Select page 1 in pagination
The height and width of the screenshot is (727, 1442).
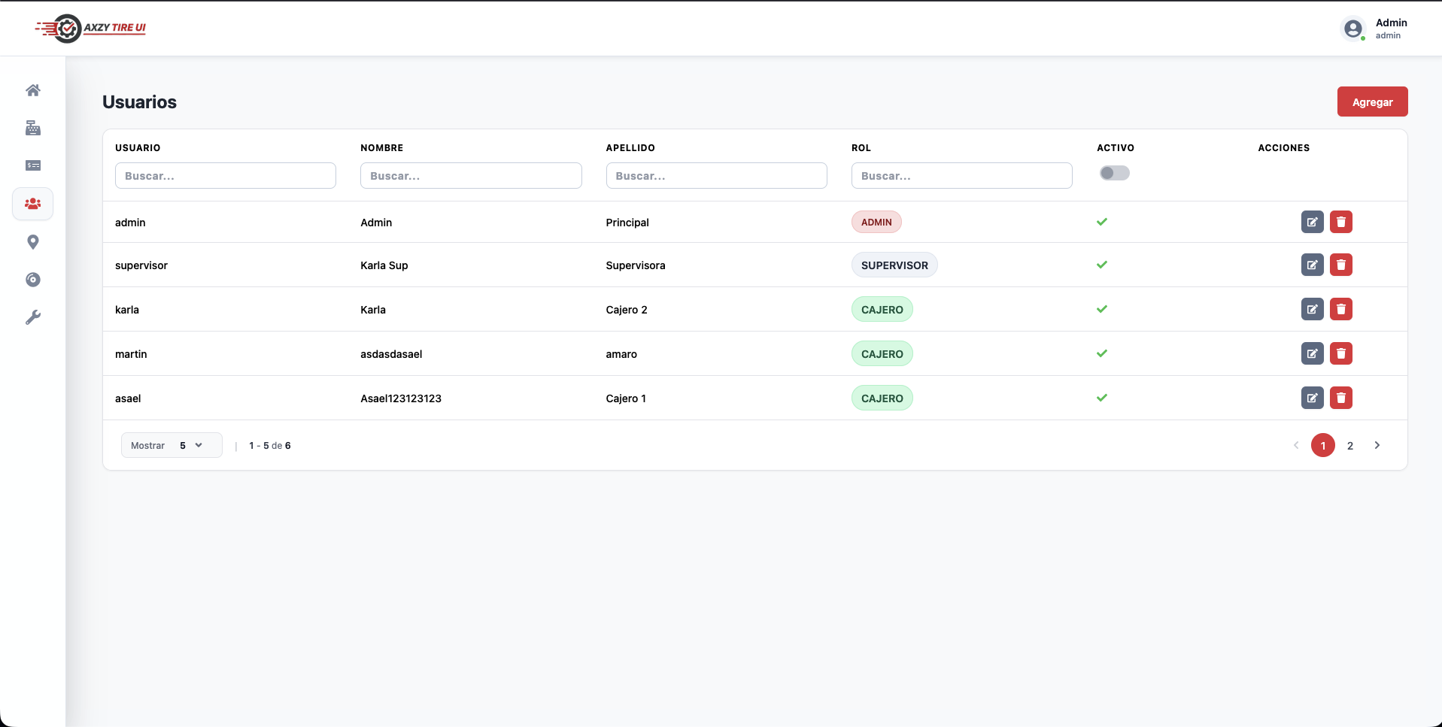point(1322,445)
